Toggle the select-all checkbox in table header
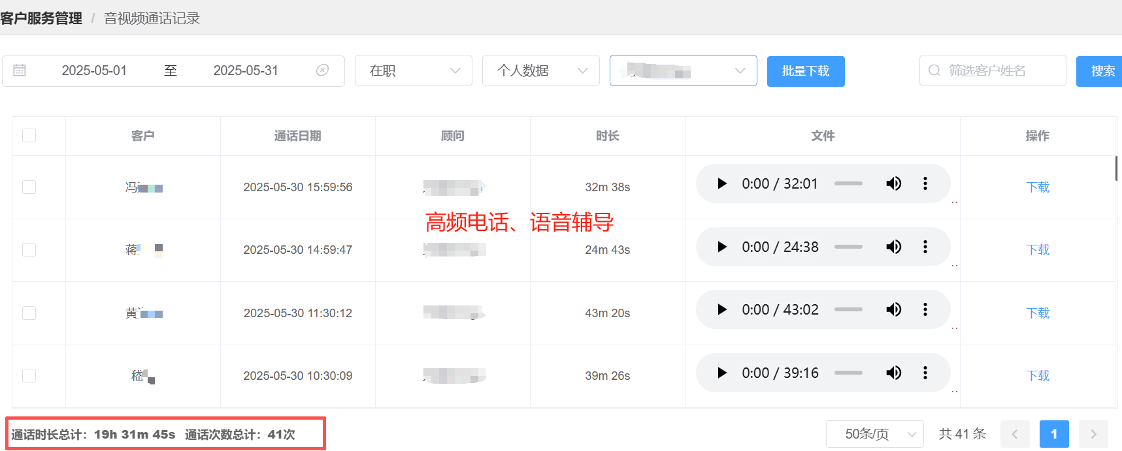The height and width of the screenshot is (451, 1122). [x=29, y=136]
